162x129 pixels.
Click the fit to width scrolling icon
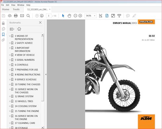tap(100, 16)
